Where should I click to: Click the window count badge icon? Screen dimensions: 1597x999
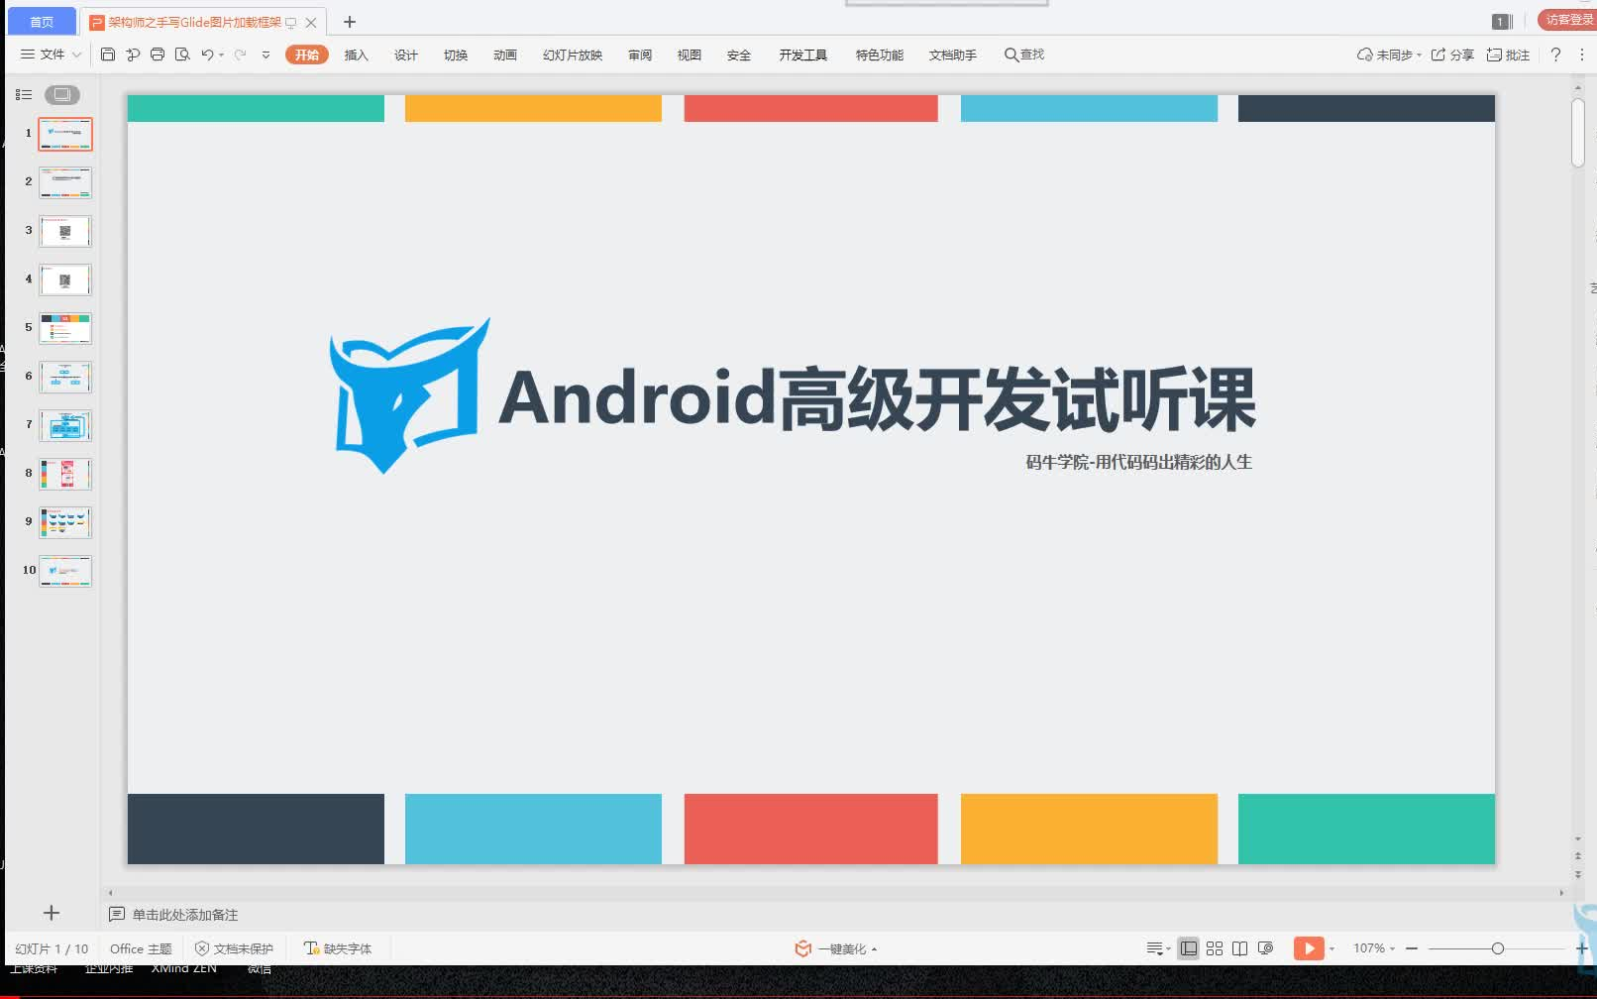pos(1501,21)
